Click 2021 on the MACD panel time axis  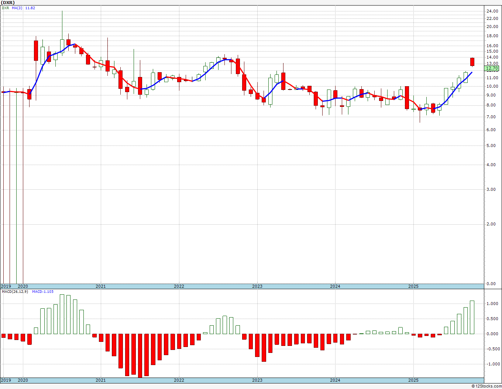pyautogui.click(x=101, y=380)
